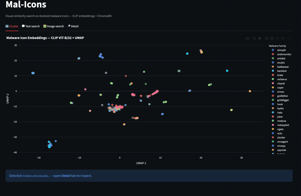Click the Autoscale icon in chart modebar
The width and height of the screenshot is (301, 196).
278,38
